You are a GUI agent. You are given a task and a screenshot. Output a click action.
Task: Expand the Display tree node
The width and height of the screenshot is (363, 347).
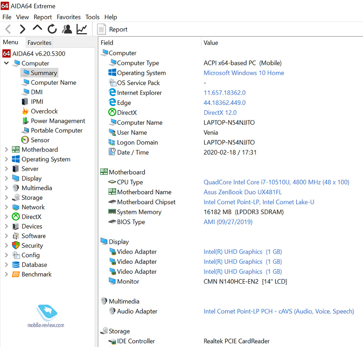click(6, 178)
